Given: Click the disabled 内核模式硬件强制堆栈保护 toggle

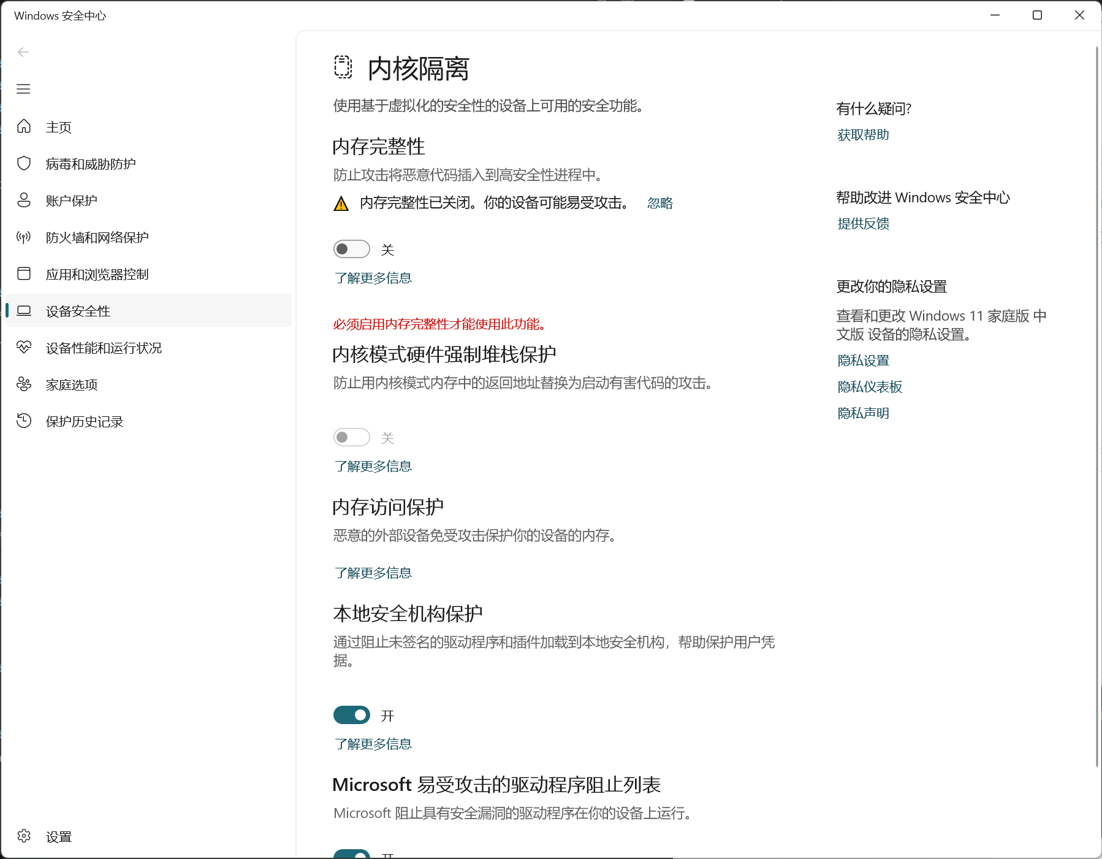Looking at the screenshot, I should click(x=352, y=437).
